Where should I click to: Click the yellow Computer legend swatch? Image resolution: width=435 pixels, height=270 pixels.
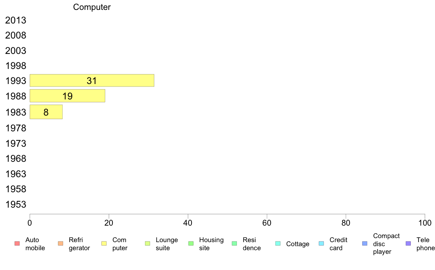point(104,244)
